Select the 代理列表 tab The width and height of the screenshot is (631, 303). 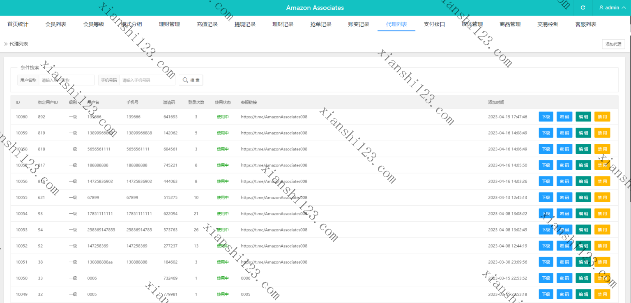[396, 24]
